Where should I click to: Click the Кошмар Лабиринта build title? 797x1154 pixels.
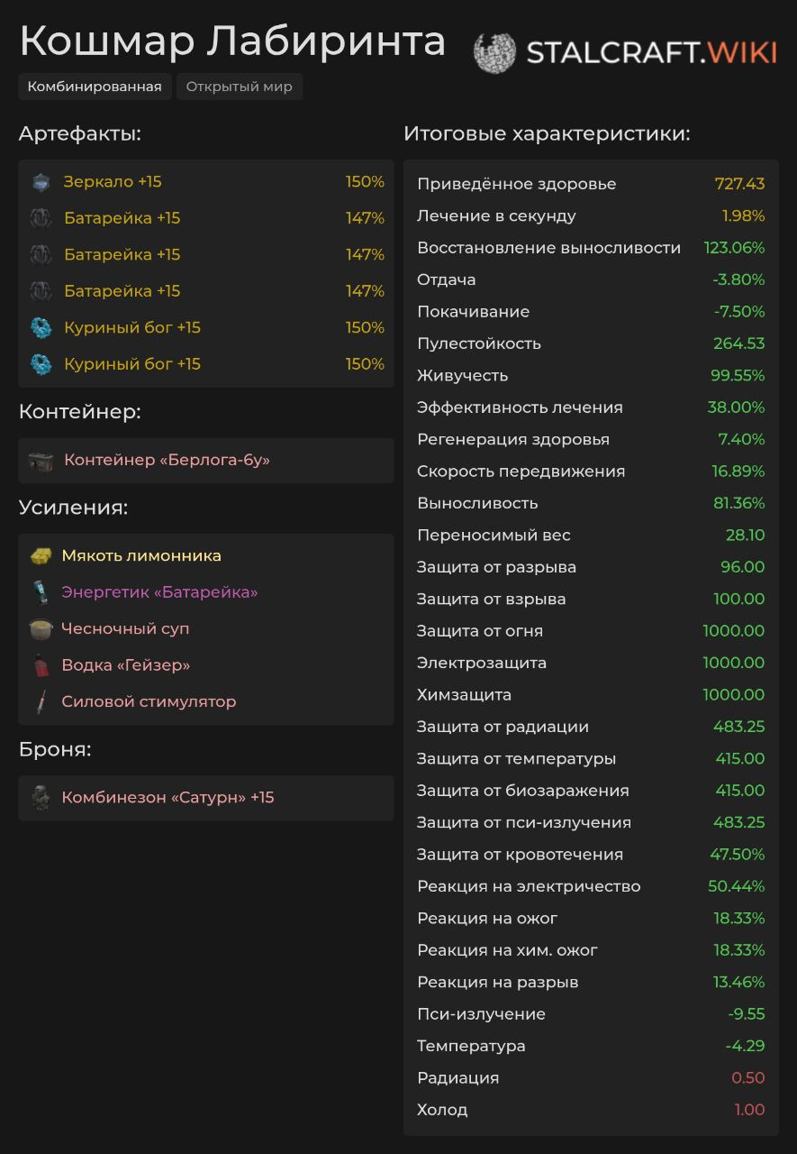pyautogui.click(x=232, y=41)
